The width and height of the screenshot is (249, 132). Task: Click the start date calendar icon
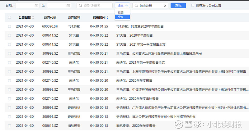click(x=36, y=6)
